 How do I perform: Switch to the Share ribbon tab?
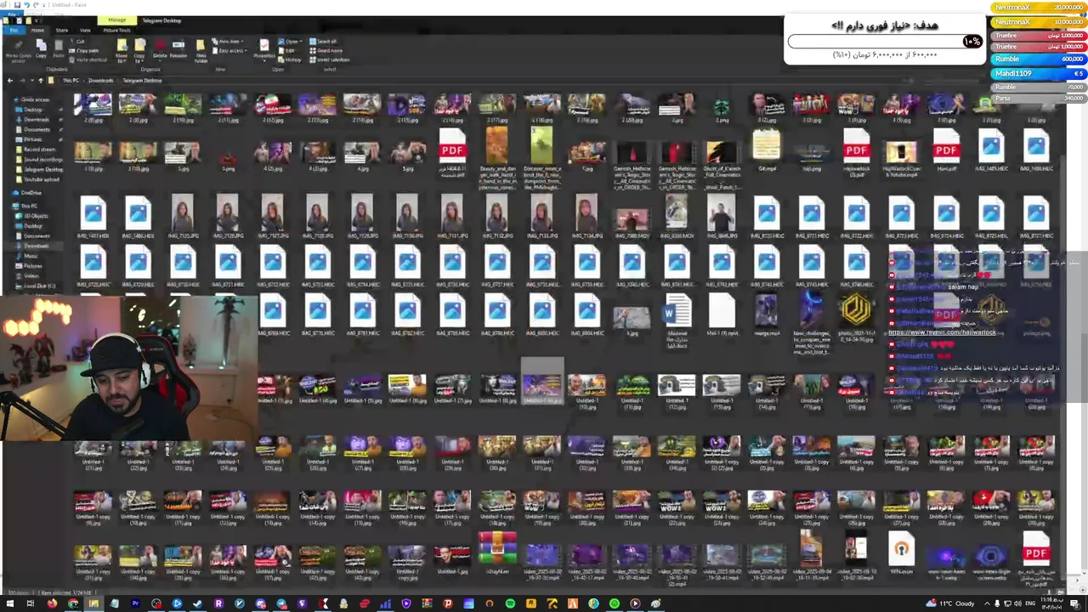coord(62,30)
